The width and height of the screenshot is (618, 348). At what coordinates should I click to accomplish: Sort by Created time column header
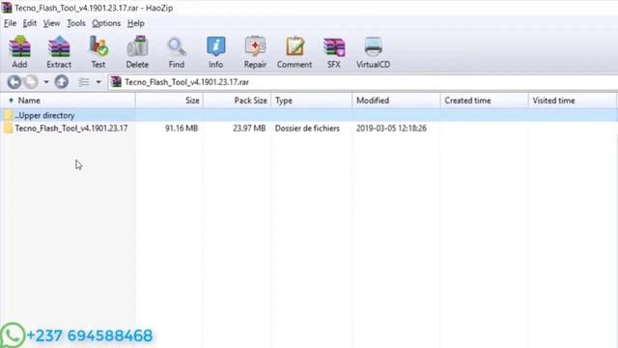click(x=484, y=101)
